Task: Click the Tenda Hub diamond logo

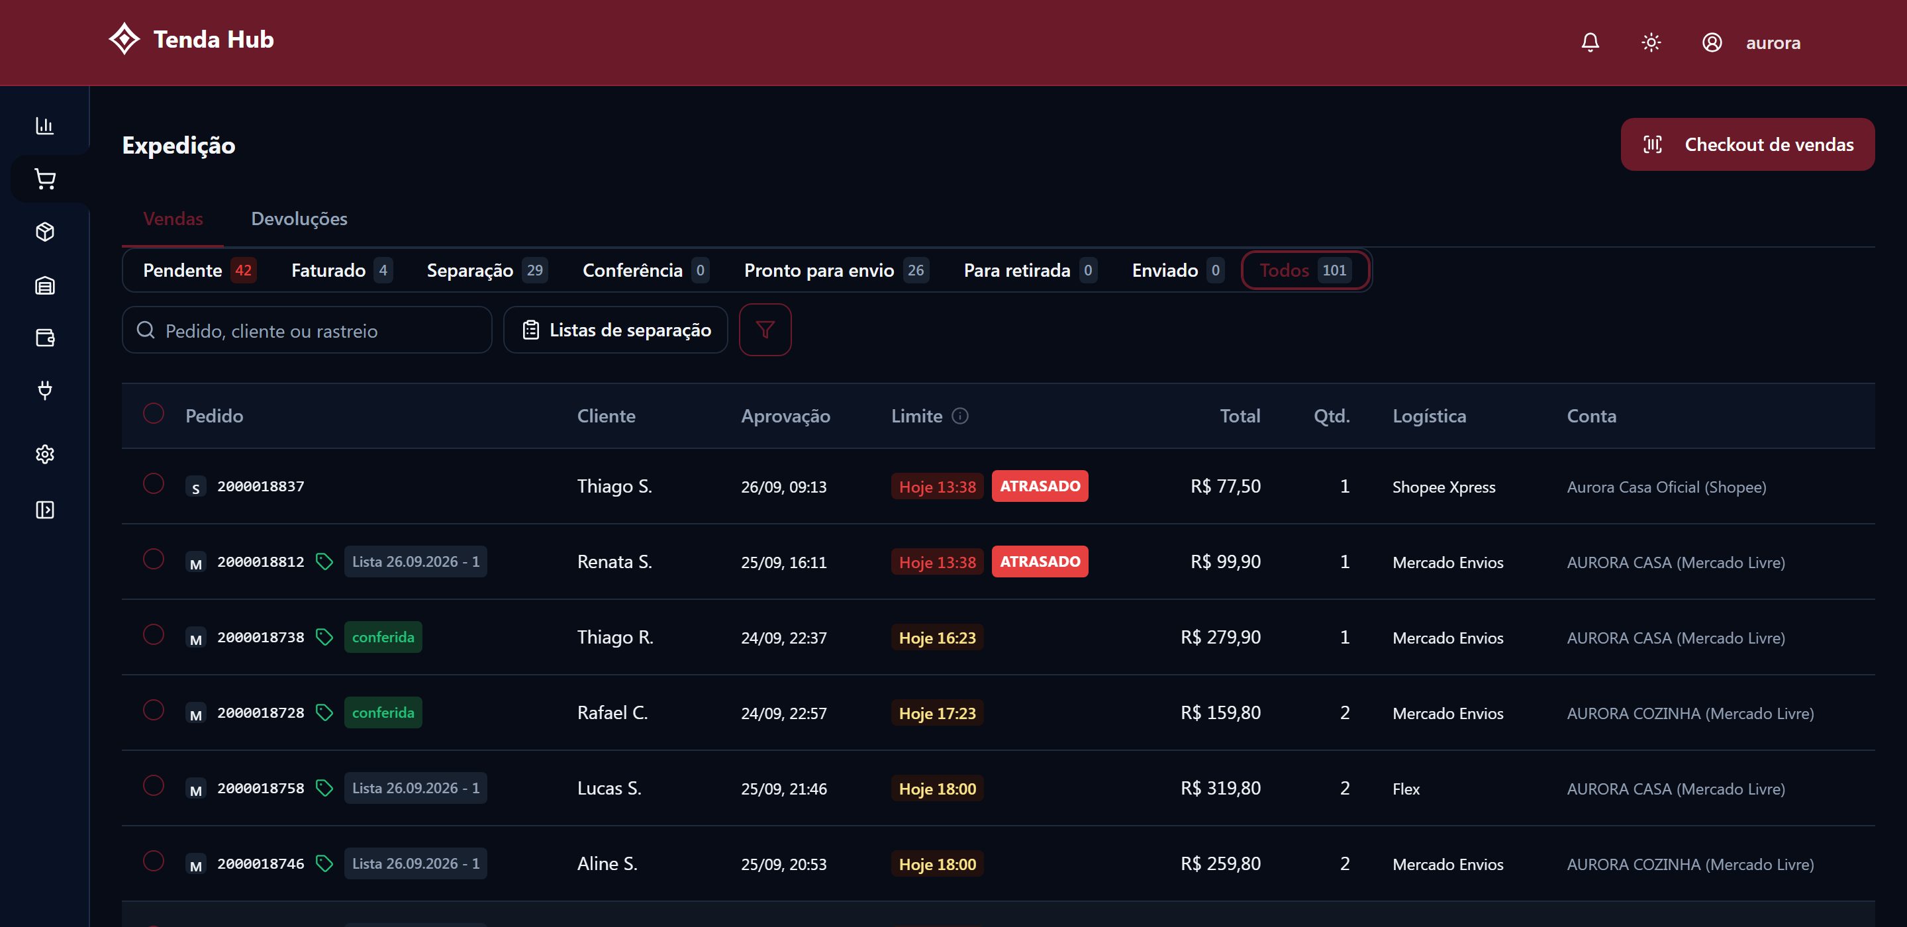Action: point(124,39)
